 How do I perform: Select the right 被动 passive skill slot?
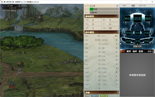click(x=148, y=19)
